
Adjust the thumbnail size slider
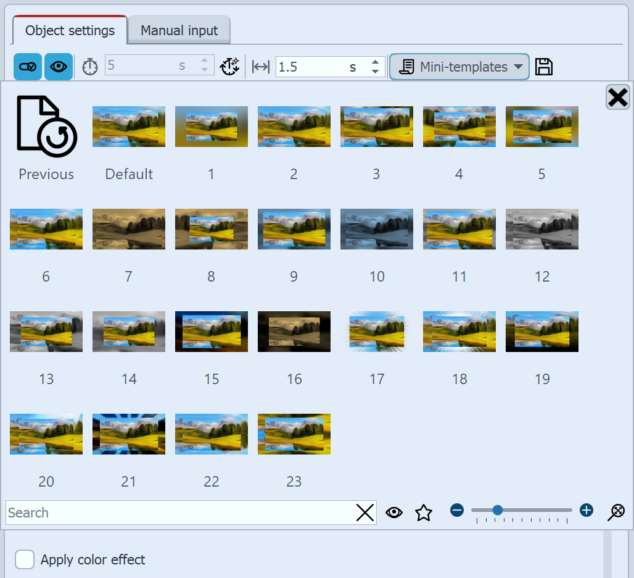[497, 510]
